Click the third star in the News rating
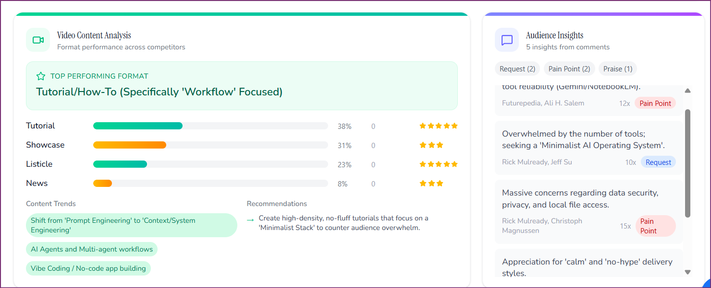Screen dimensions: 711x288 [x=439, y=183]
